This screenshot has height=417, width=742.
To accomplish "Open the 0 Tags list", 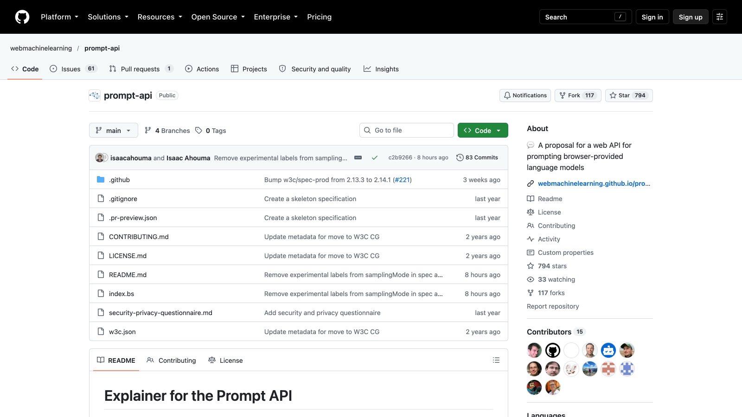I will pos(211,131).
